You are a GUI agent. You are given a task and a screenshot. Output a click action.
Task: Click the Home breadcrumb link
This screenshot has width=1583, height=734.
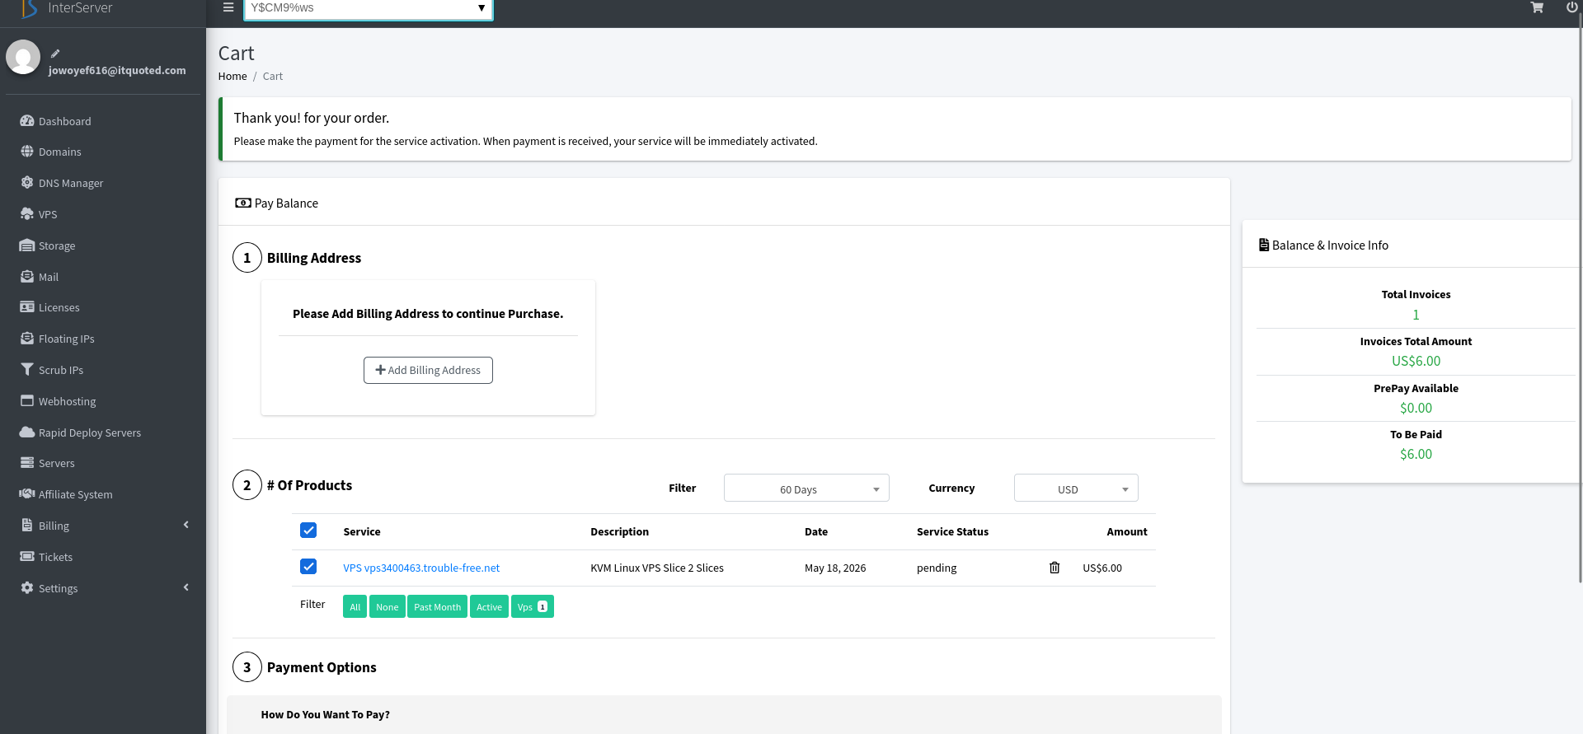(233, 76)
